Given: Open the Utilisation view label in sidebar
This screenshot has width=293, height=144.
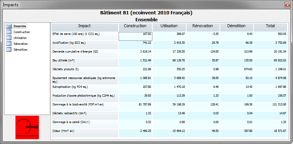Looking at the screenshot, I should point(20,38).
